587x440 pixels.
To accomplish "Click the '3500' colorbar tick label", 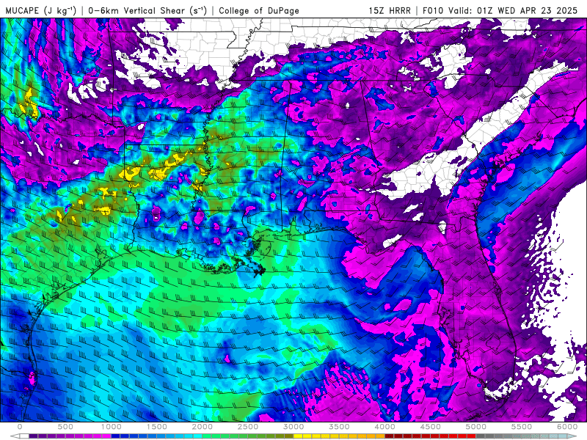I will [x=339, y=427].
